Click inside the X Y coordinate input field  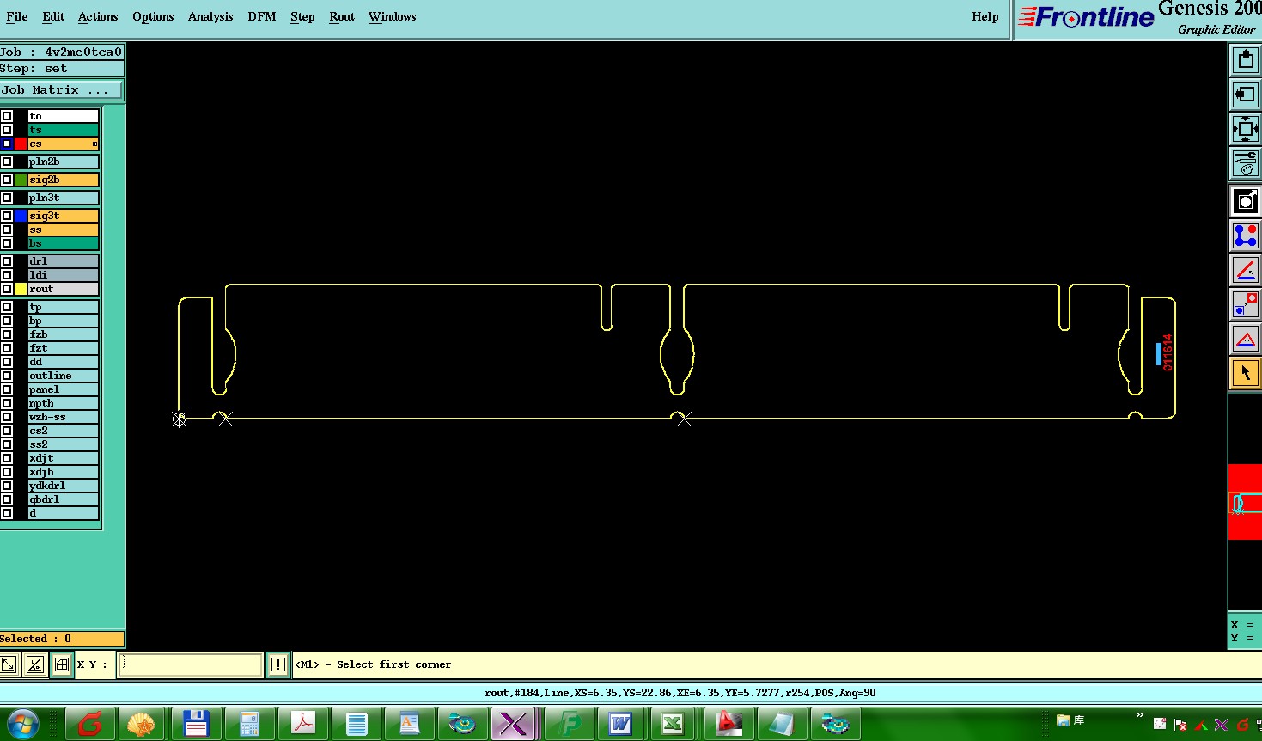(x=190, y=664)
